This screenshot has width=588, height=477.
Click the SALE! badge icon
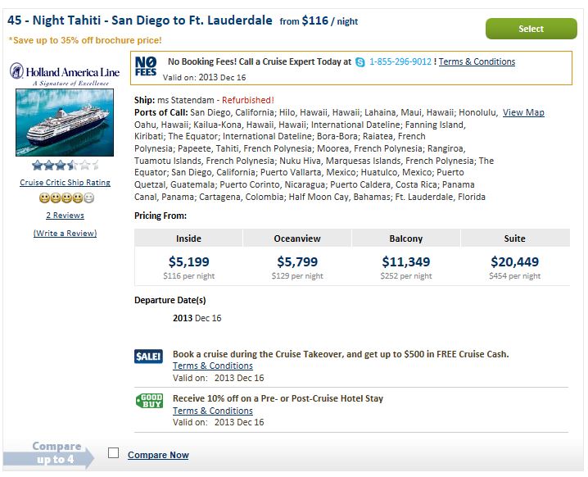148,357
